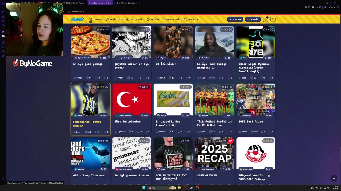This screenshot has width=341, height=191.
Task: Click the browser send/flow arrow icon
Action: (316, 7)
